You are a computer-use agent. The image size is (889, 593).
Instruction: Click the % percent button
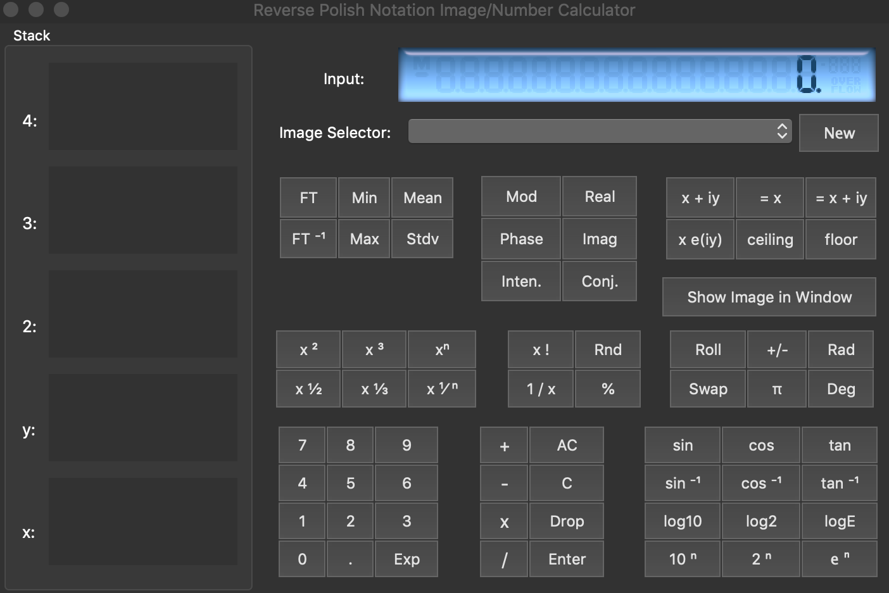608,389
